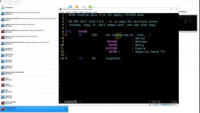Select the Windows Server 2019 VM icon
200x113 pixels.
tap(3, 19)
